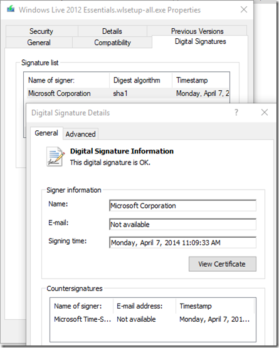Viewport: 279px width, 348px height.
Task: Select General tab in Digital Signature Details
Action: tap(46, 133)
